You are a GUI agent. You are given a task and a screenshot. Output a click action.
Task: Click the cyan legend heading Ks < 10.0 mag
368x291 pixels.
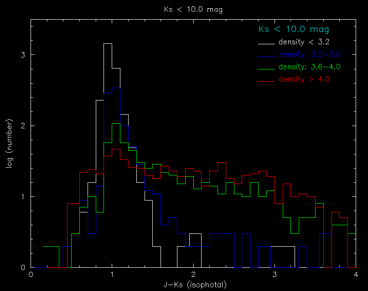pyautogui.click(x=294, y=30)
